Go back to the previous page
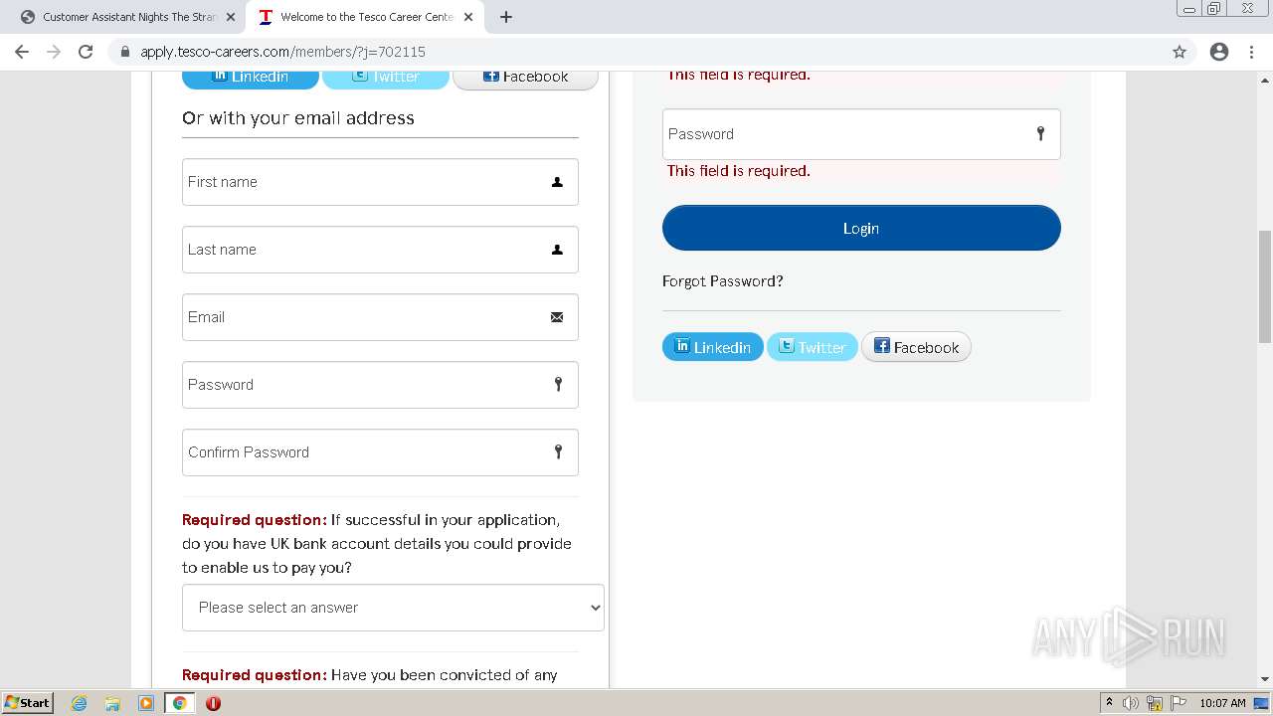 tap(22, 52)
